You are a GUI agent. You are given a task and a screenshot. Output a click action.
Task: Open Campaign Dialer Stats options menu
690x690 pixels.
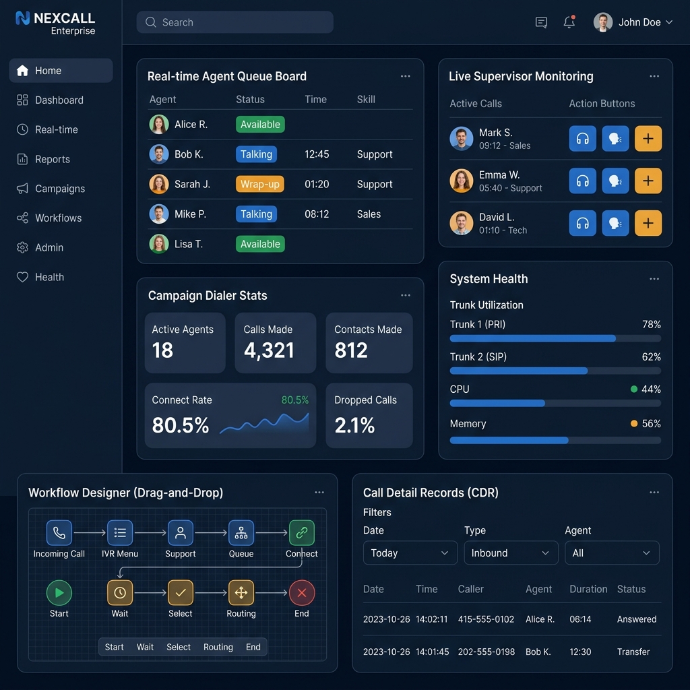pyautogui.click(x=405, y=295)
